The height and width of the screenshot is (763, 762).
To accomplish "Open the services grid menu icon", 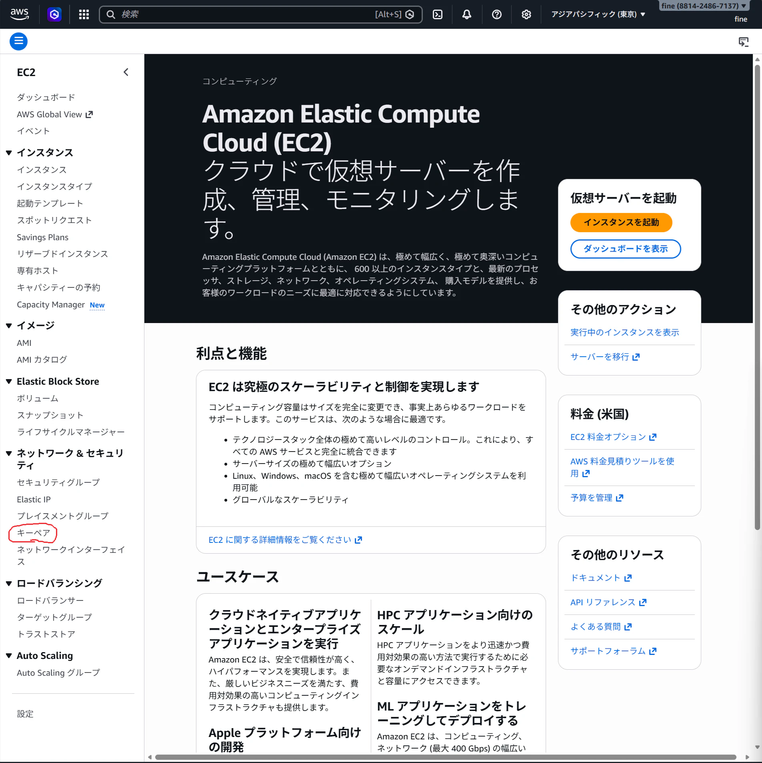I will [x=84, y=14].
